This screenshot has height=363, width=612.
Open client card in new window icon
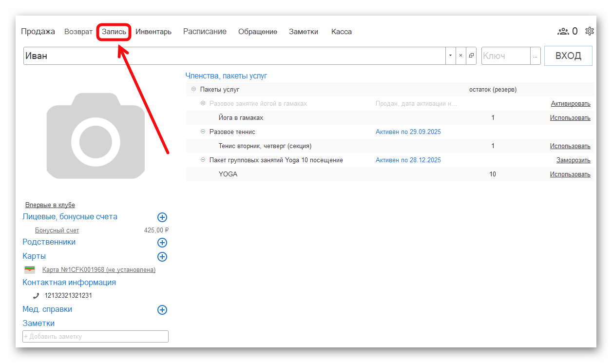[471, 56]
